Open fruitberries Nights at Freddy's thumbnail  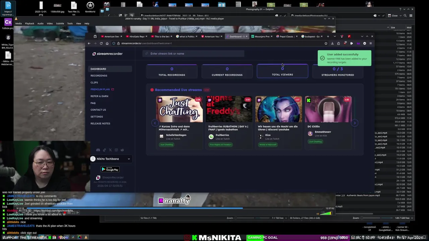point(229,109)
